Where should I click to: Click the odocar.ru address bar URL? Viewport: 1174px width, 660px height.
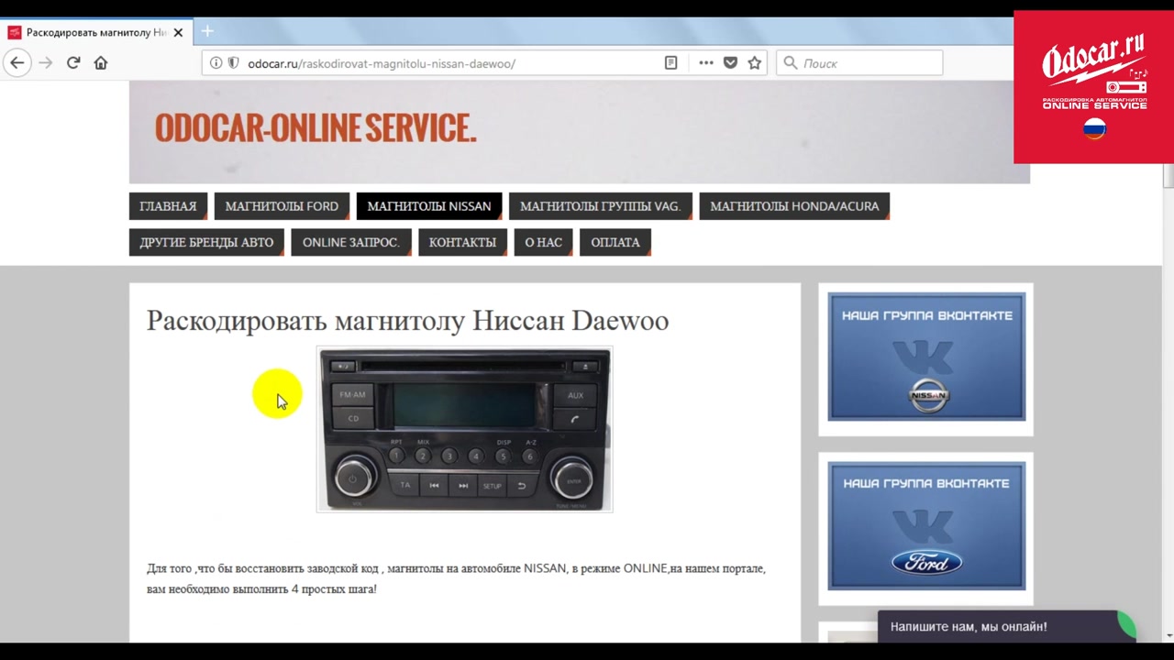(381, 63)
